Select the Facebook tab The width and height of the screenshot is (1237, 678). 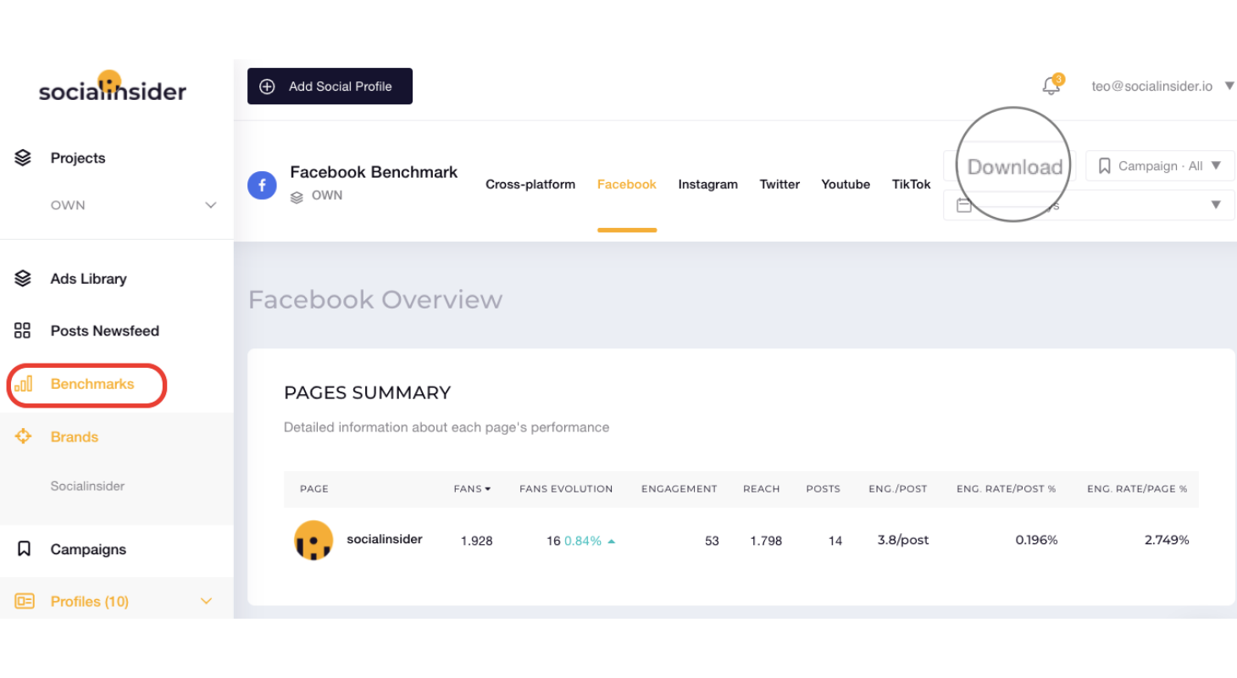pyautogui.click(x=627, y=184)
